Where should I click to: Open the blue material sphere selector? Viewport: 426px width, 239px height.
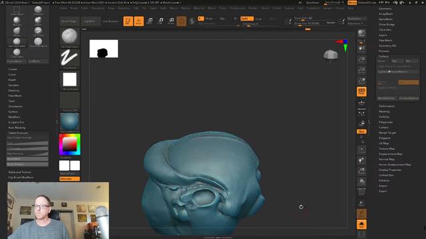click(69, 123)
